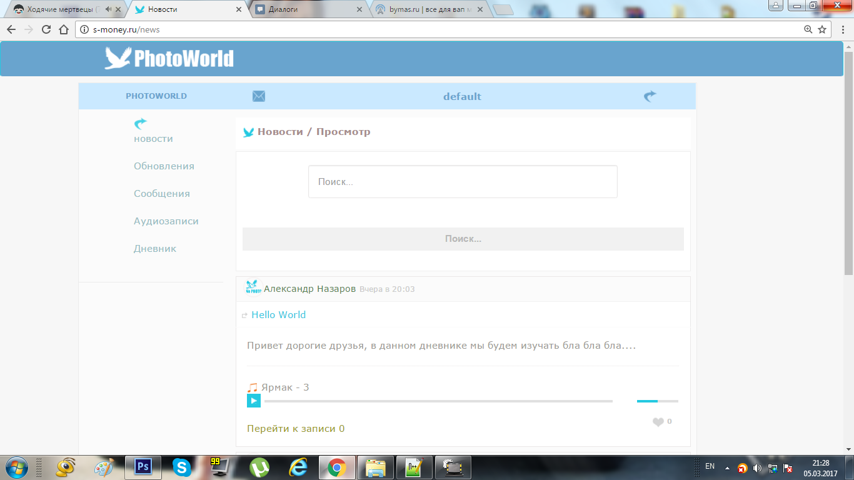Viewport: 854px width, 480px height.
Task: Like the post with heart icon
Action: coord(658,422)
